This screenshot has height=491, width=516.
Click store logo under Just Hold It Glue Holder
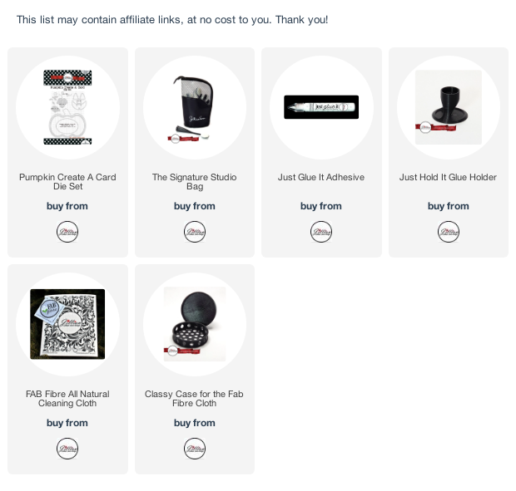(x=449, y=232)
